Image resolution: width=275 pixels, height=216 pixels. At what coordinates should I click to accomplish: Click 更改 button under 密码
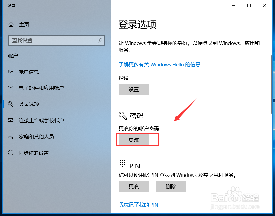coord(134,140)
